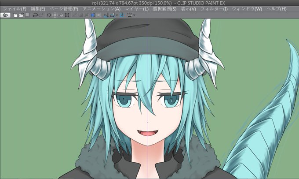Toggle Snap to Grid icon

point(122,15)
